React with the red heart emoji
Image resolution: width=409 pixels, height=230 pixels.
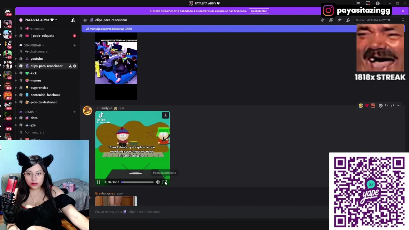367,106
